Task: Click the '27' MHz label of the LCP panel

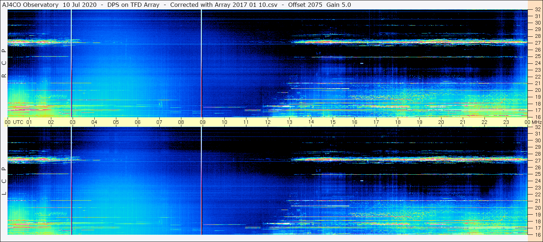Action: pos(537,161)
